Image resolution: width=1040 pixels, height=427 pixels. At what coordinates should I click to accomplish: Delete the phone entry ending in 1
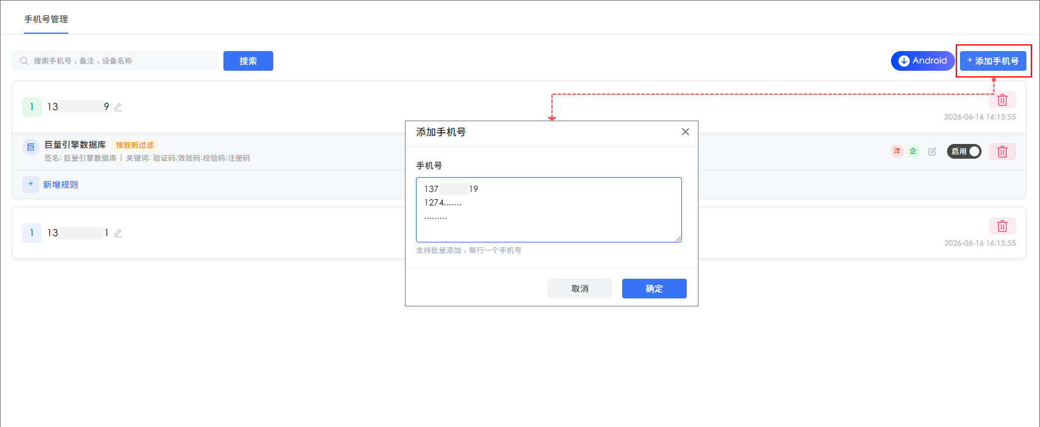1002,226
